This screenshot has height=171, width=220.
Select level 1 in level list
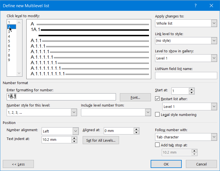tap(9, 22)
